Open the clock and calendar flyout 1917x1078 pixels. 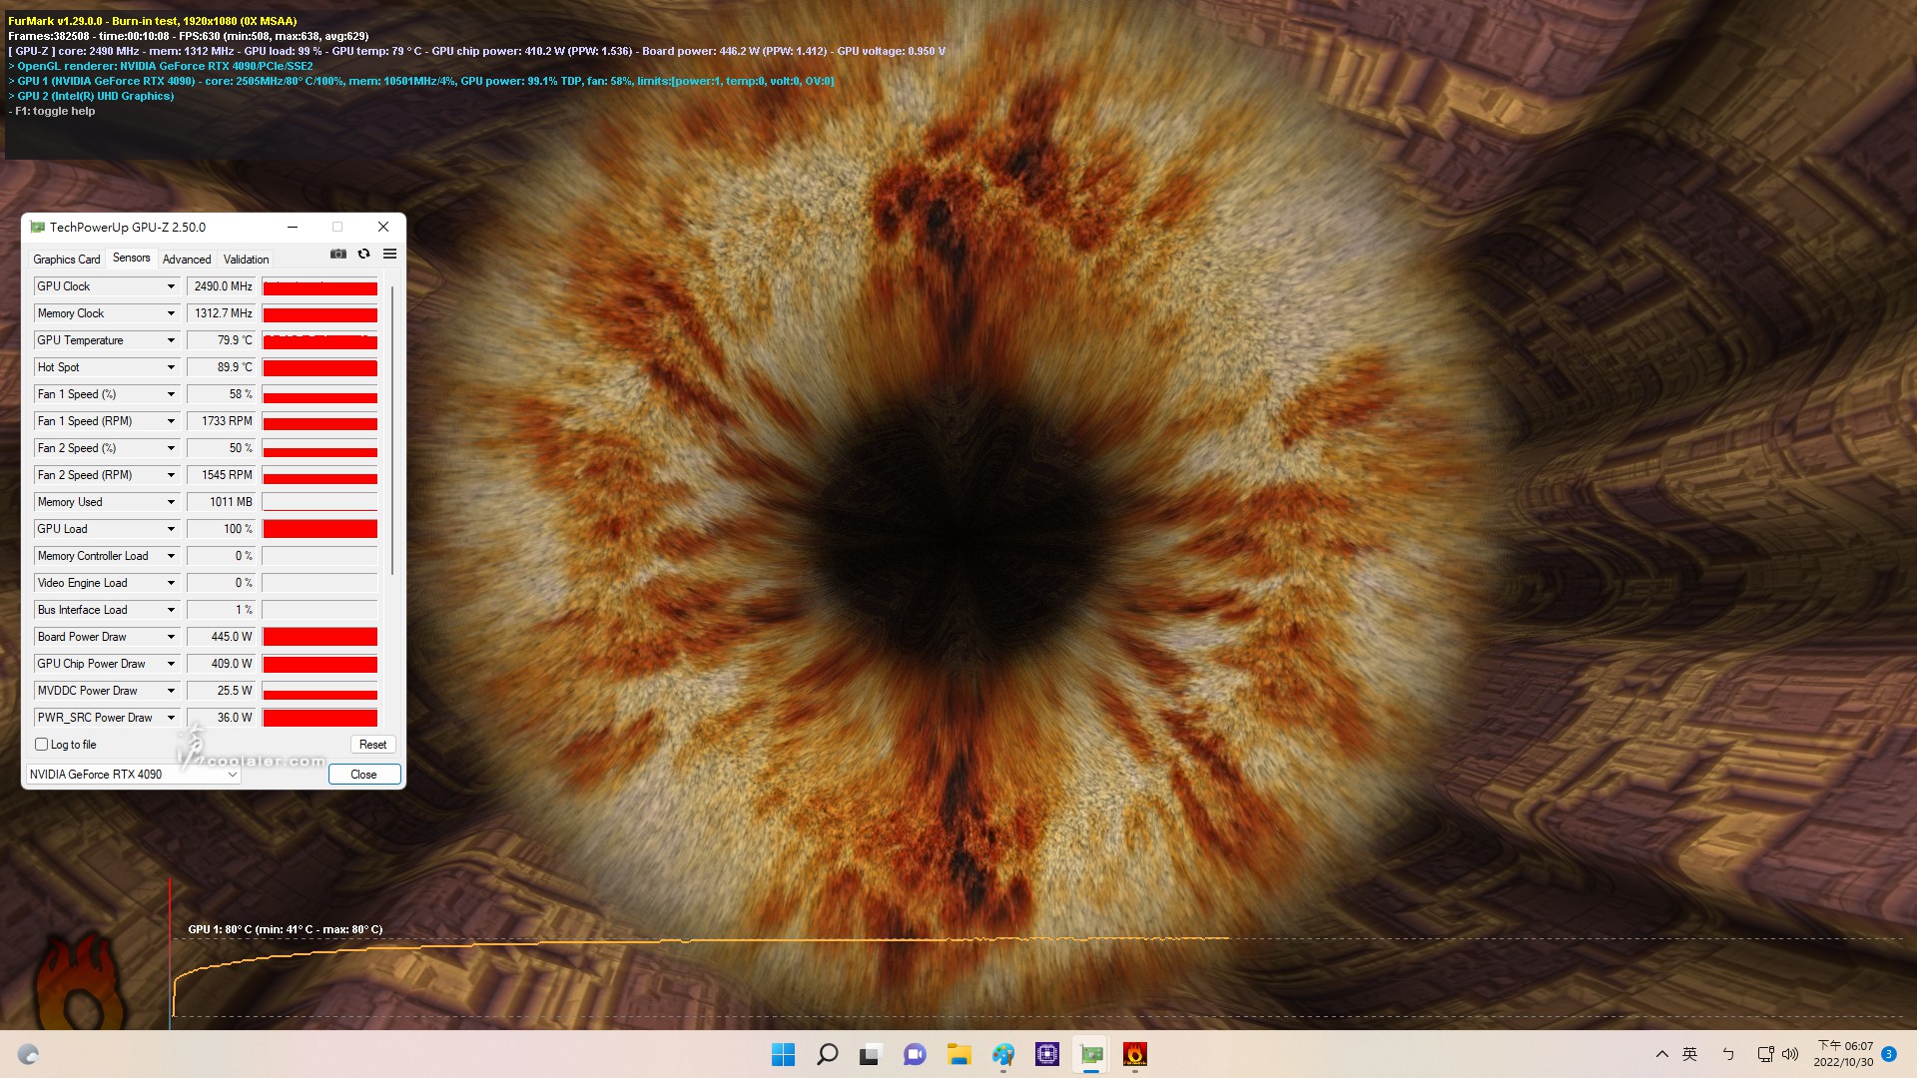click(1843, 1054)
